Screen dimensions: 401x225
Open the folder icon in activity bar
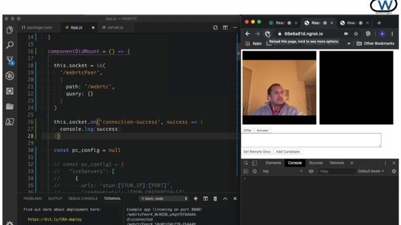pos(10,106)
